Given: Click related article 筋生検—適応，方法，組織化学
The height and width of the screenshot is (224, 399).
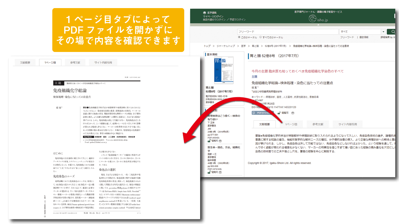Looking at the screenshot, I should click(224, 149).
